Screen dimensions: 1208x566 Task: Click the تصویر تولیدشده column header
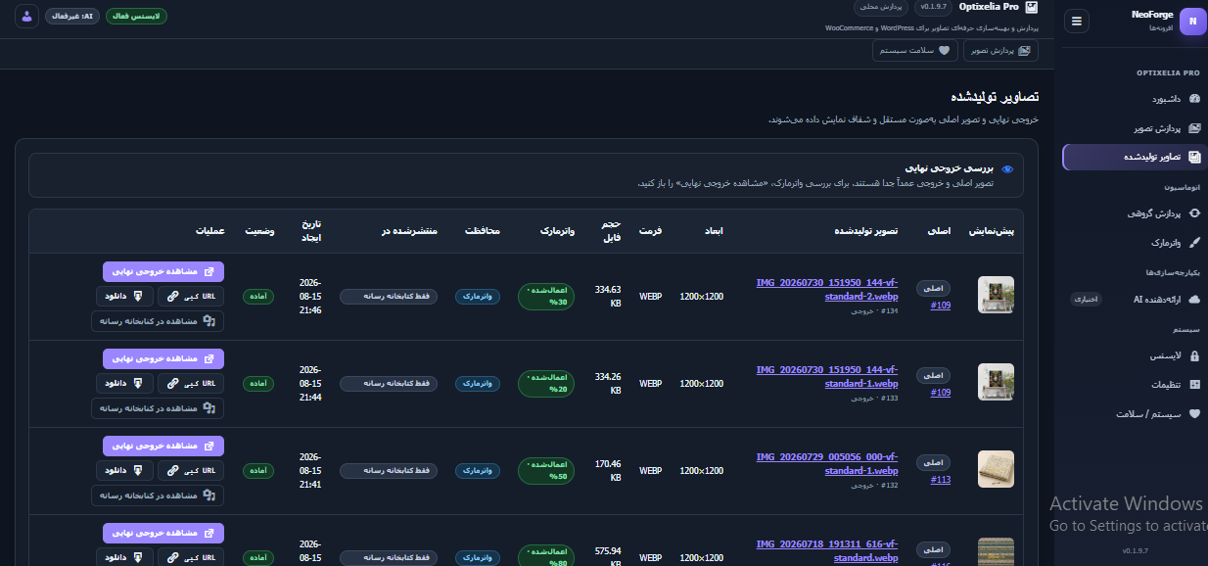point(865,231)
